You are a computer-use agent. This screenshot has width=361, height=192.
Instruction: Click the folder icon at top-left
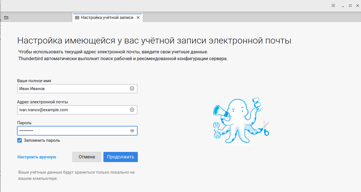(x=6, y=18)
